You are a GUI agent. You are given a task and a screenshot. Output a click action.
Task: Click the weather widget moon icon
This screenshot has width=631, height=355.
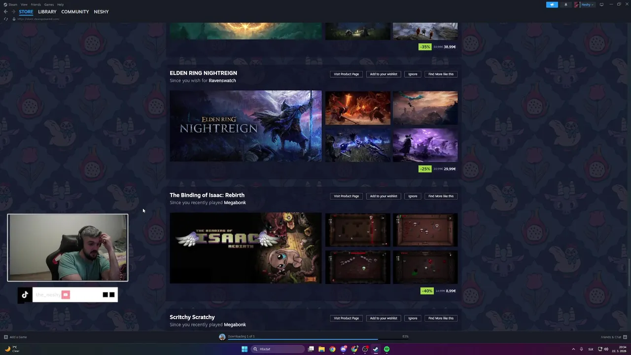7,349
